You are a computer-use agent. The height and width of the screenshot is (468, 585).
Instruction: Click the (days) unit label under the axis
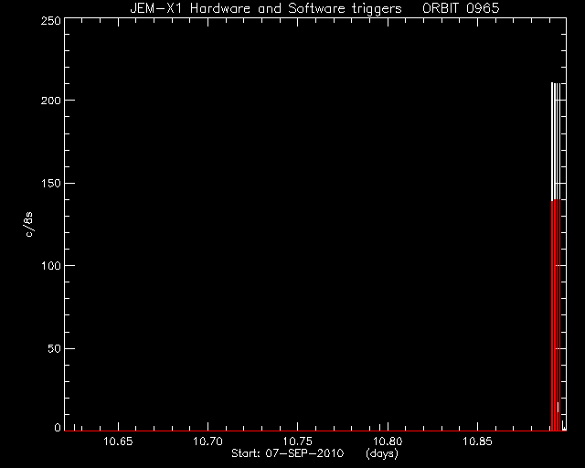point(382,453)
